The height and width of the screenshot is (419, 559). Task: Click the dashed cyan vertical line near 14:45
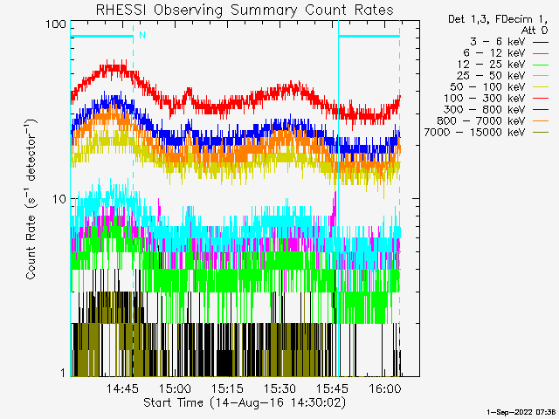(x=134, y=198)
